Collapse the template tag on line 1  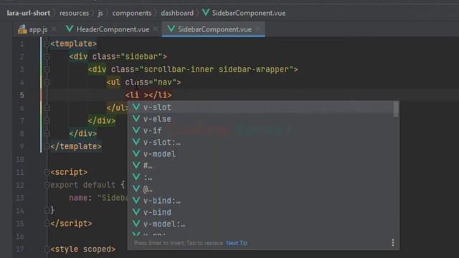pyautogui.click(x=47, y=44)
